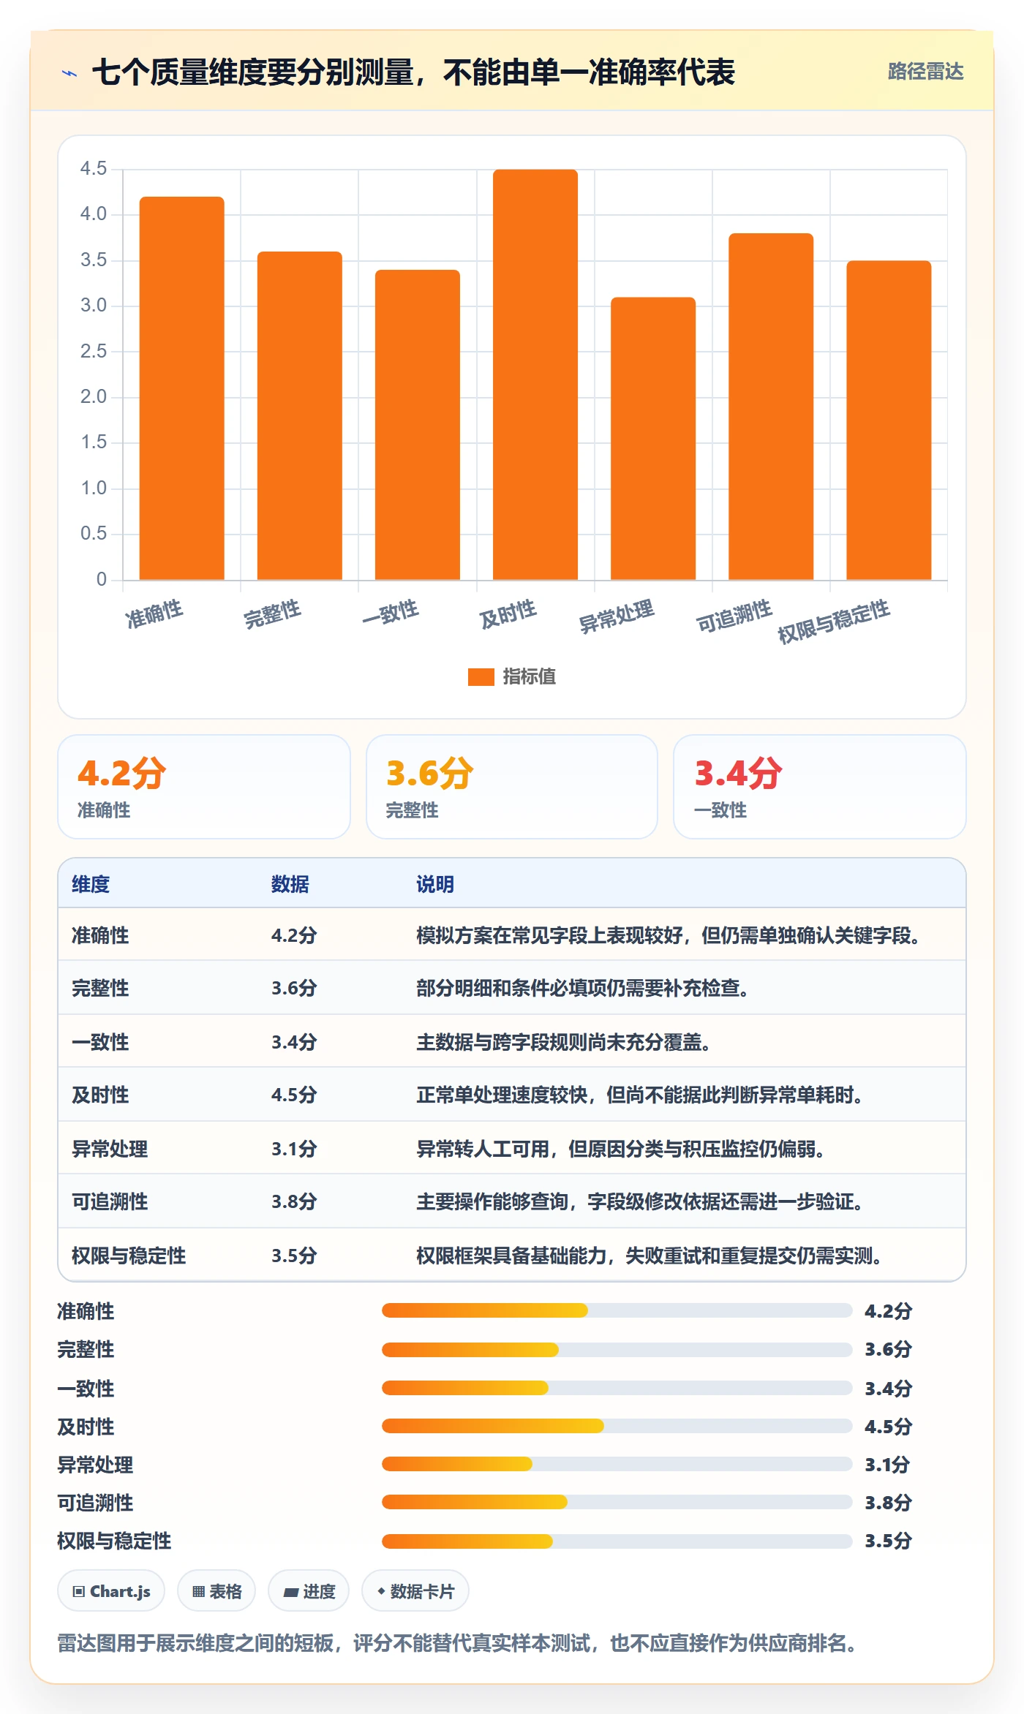Select the 数据卡片 tag chip
This screenshot has height=1714, width=1024.
point(415,1590)
